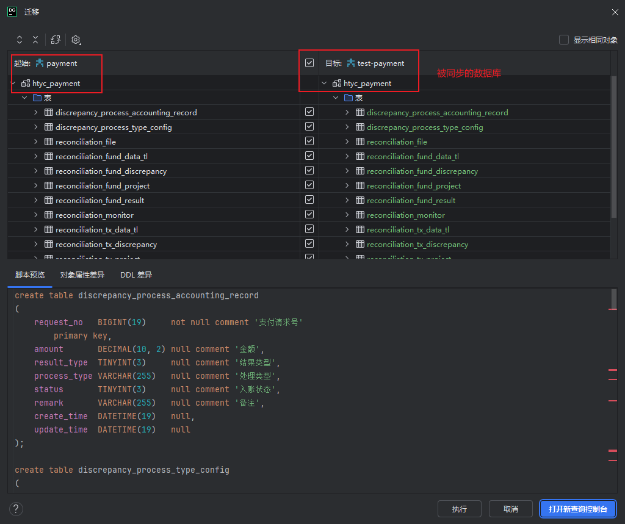Click the 执行 button
625x524 pixels.
pyautogui.click(x=459, y=509)
